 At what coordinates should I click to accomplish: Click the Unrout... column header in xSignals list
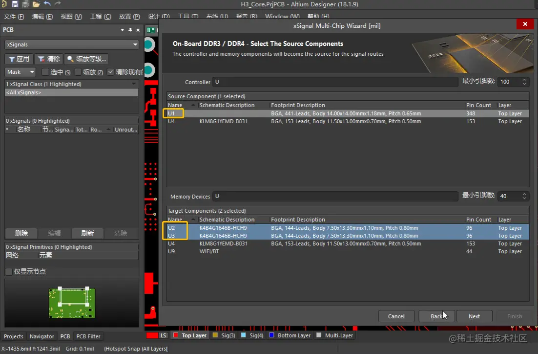tap(125, 130)
